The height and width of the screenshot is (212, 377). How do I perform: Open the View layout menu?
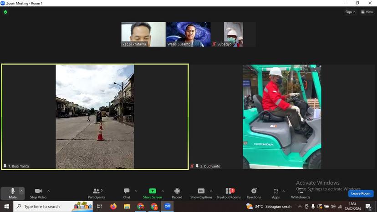pos(367,12)
